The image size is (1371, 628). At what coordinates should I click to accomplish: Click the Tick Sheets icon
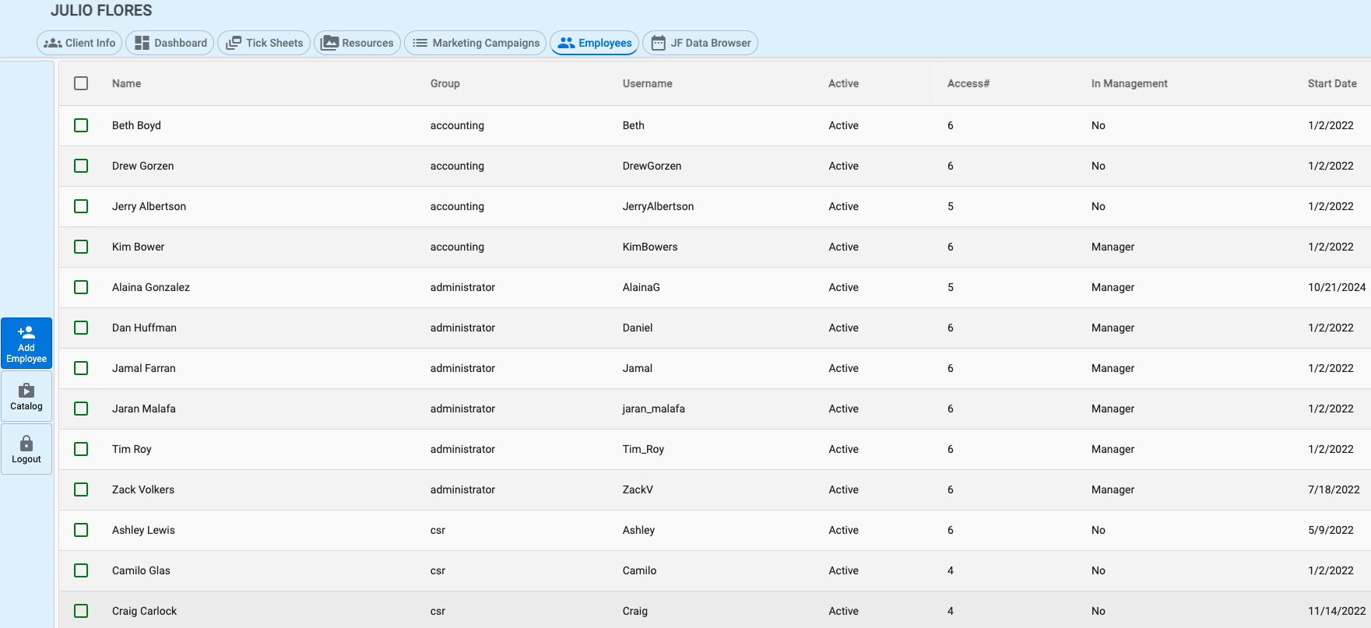click(x=234, y=43)
